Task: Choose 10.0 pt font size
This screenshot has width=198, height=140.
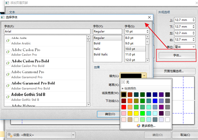Action: [135, 49]
